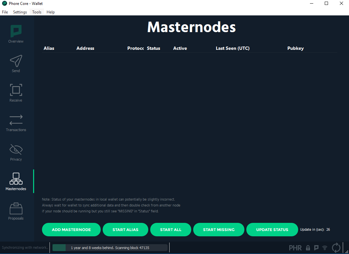Open the Settings menu
Viewport: 349px width, 254px height.
click(20, 12)
